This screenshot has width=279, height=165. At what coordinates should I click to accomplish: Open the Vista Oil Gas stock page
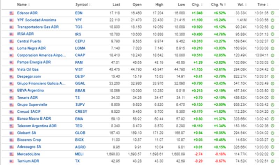(x=28, y=69)
